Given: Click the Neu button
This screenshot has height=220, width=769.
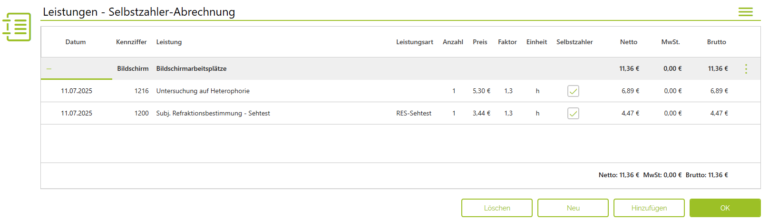Looking at the screenshot, I should [x=573, y=208].
